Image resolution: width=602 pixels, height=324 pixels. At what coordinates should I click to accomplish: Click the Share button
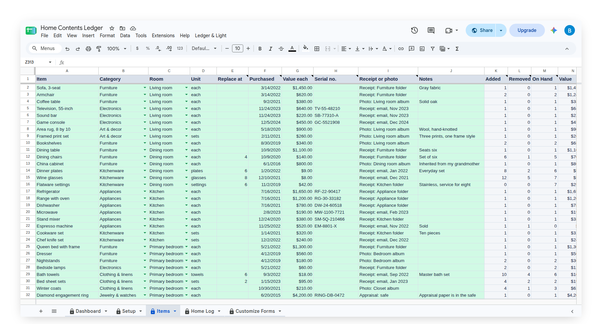click(481, 30)
